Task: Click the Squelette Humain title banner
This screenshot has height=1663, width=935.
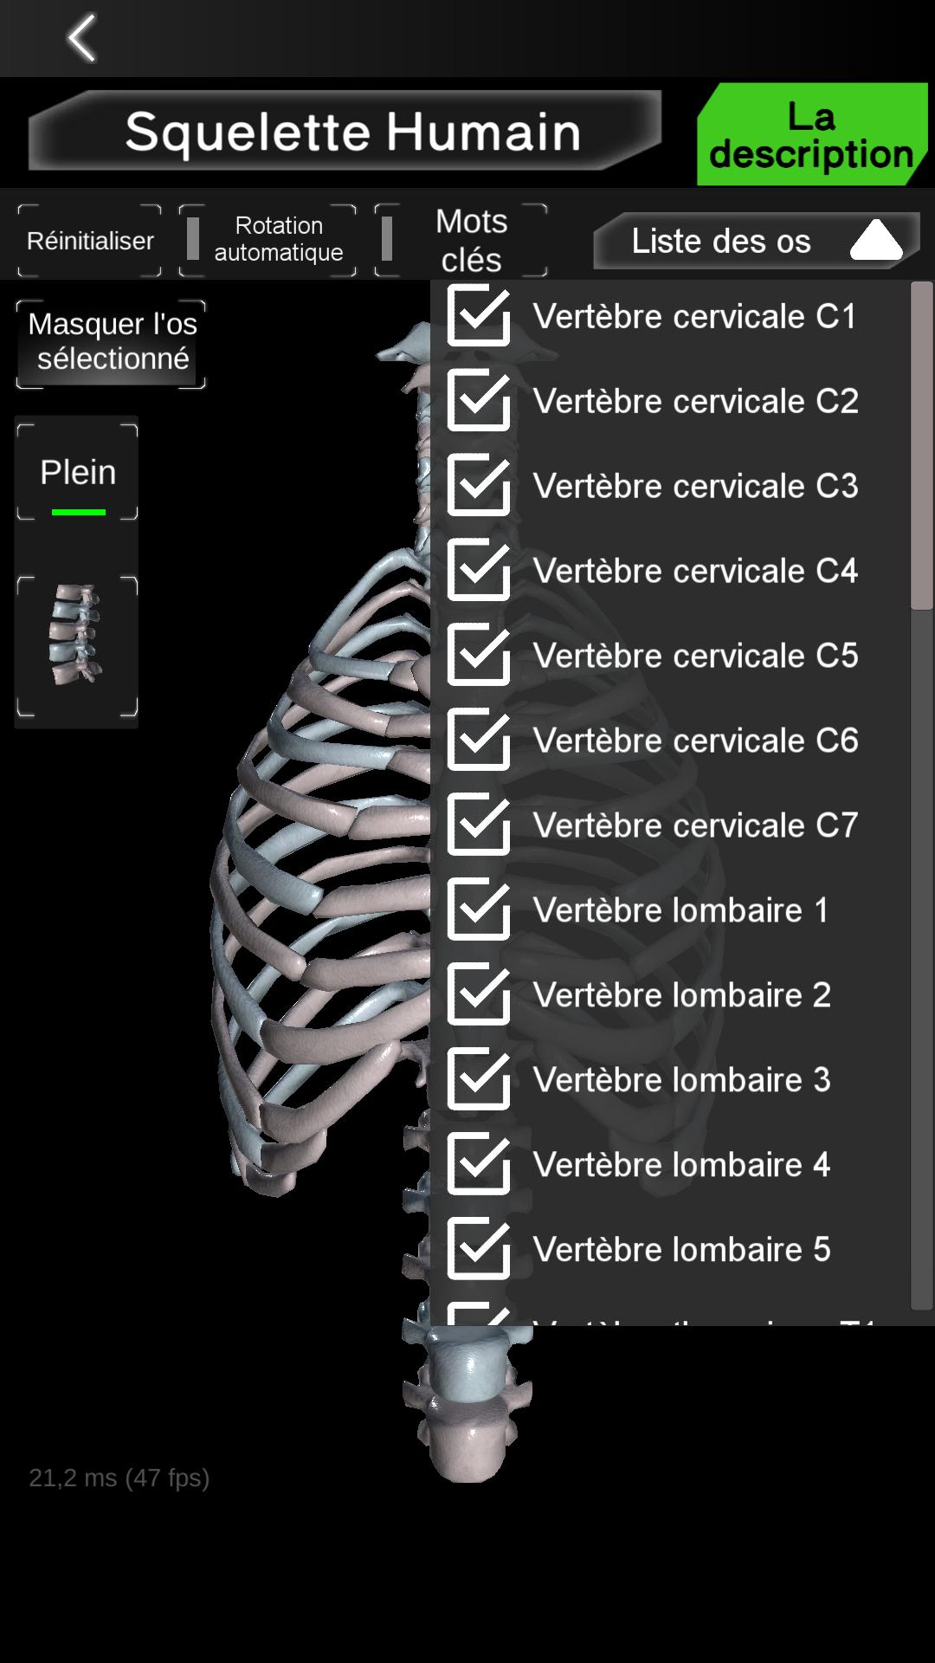Action: coord(345,132)
